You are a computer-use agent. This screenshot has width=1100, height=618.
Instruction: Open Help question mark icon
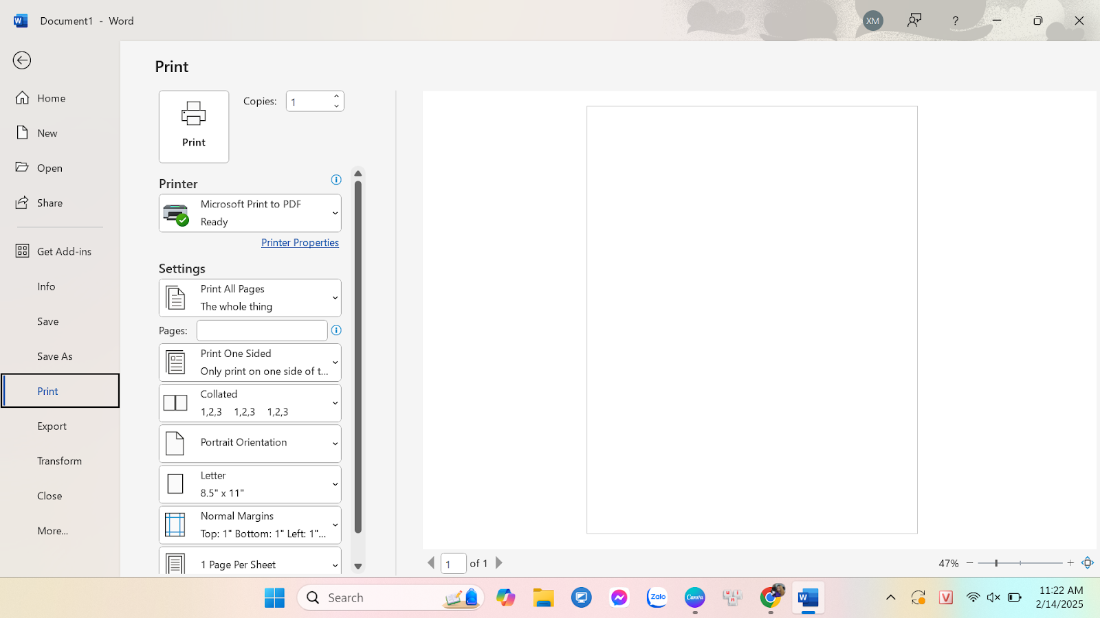pos(955,21)
